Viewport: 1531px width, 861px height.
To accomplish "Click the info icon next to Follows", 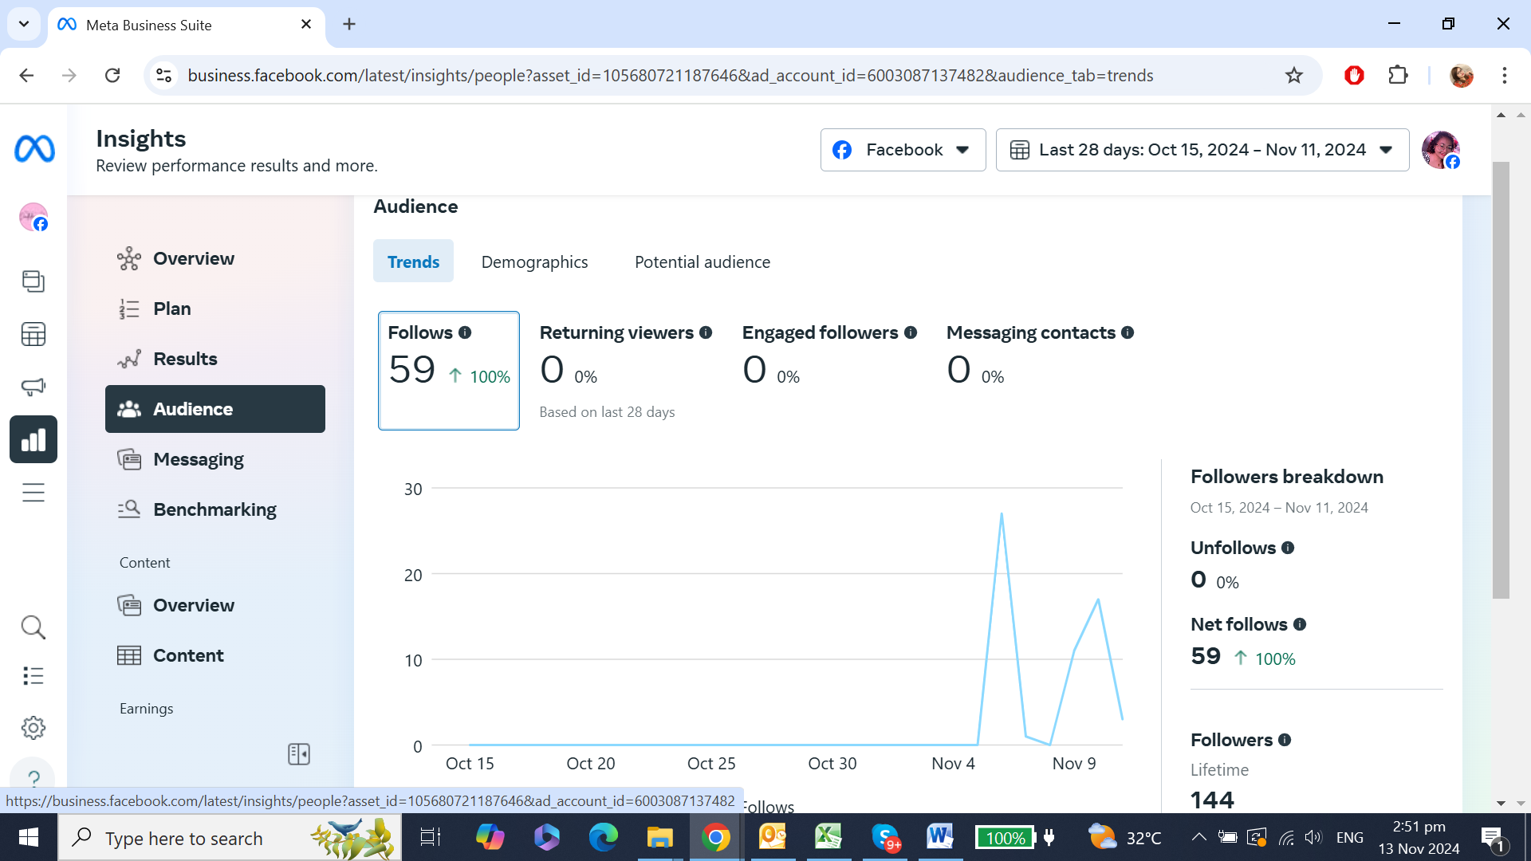I will click(x=465, y=332).
